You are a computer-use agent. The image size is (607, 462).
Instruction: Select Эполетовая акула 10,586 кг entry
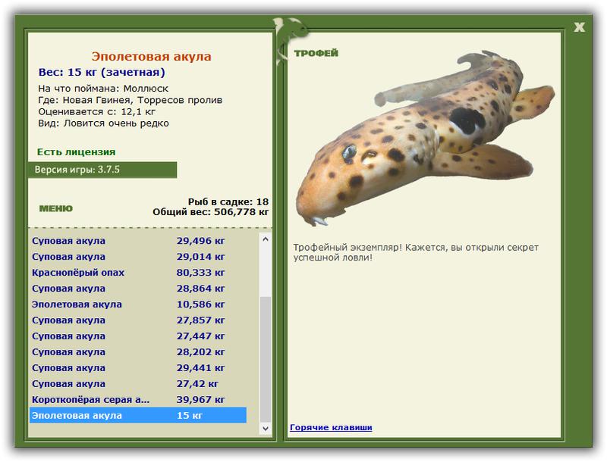click(138, 304)
